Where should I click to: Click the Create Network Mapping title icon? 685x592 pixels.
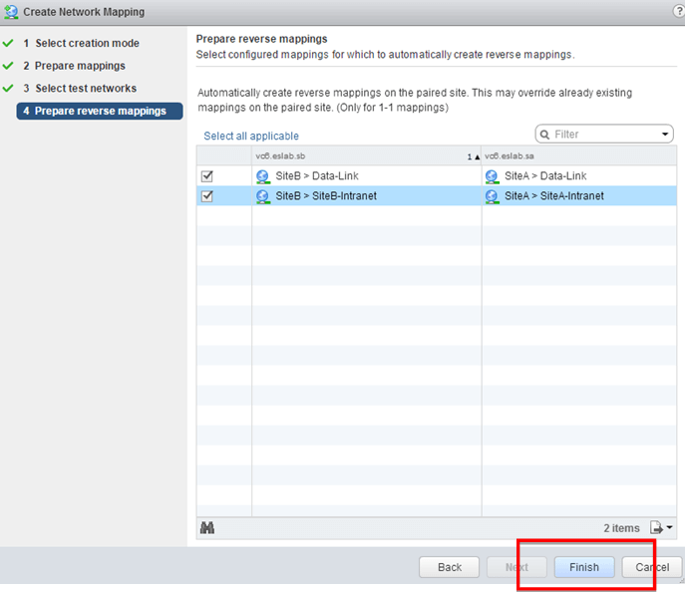pyautogui.click(x=11, y=12)
